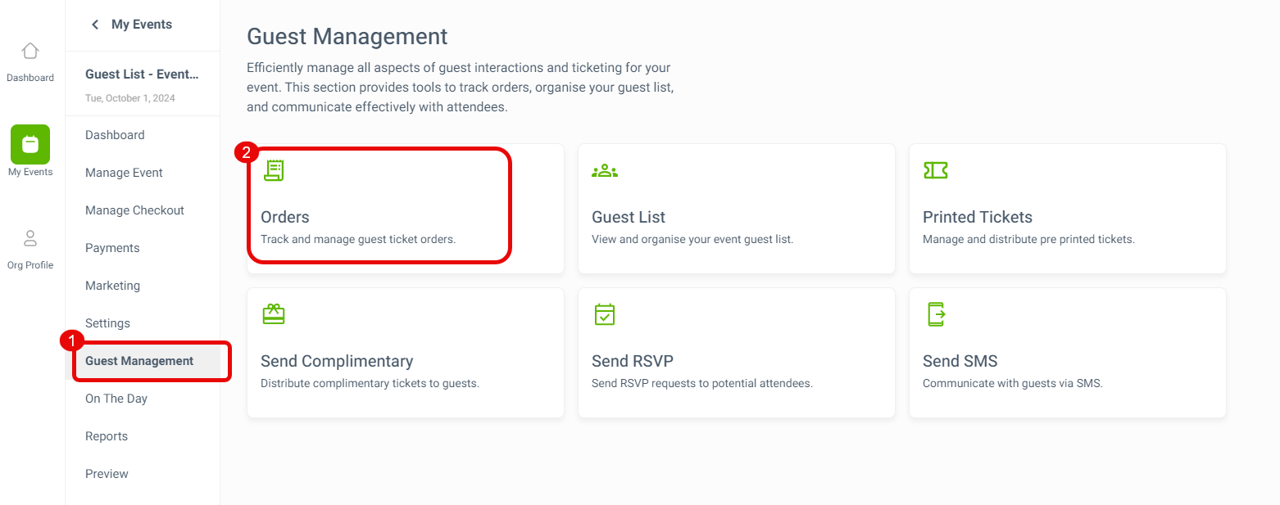Select Payments in the sidebar
The image size is (1280, 505).
[x=112, y=248]
